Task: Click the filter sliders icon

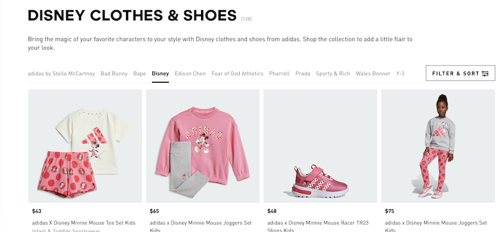Action: click(x=485, y=74)
